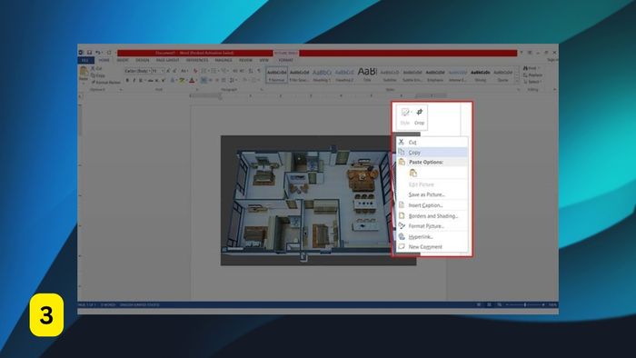Open the FILE tab

click(85, 60)
